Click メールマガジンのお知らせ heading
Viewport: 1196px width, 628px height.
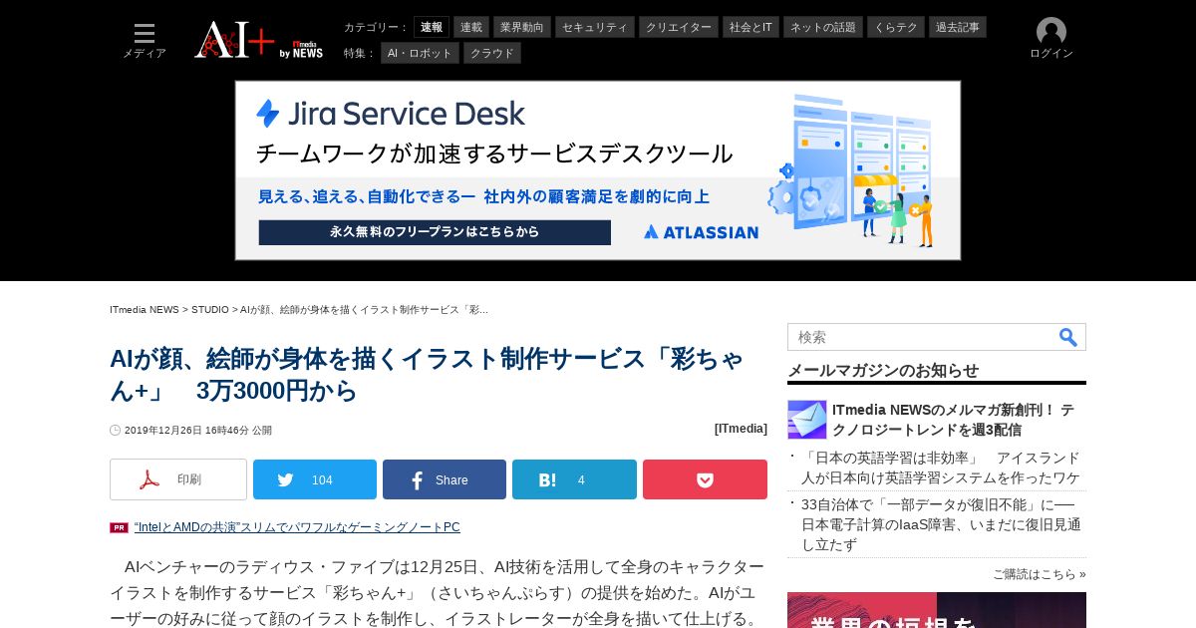click(883, 370)
